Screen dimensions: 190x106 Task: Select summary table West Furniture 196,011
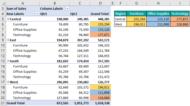pyautogui.click(x=137, y=24)
